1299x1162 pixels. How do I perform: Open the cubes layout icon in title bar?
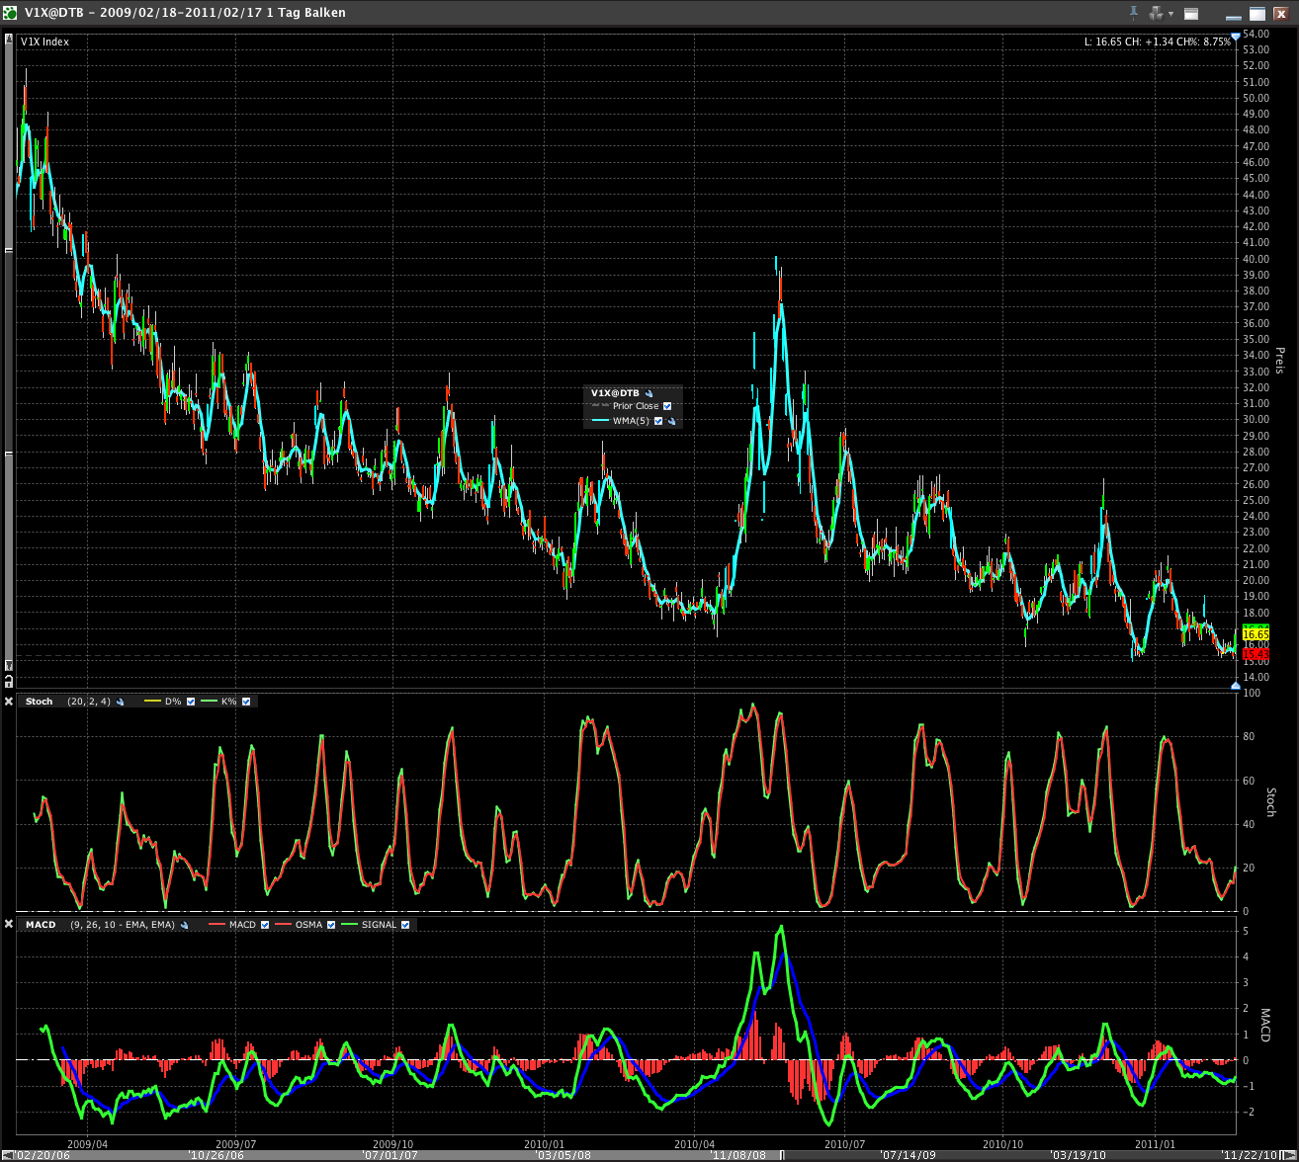tap(1156, 14)
